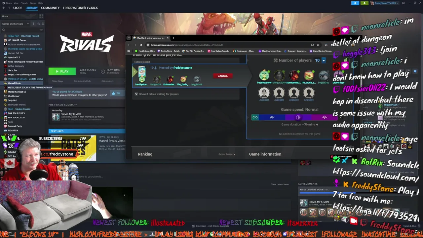Select Human Fall Flat in library list
Viewport: 423px width, 238px height.
tap(16, 53)
